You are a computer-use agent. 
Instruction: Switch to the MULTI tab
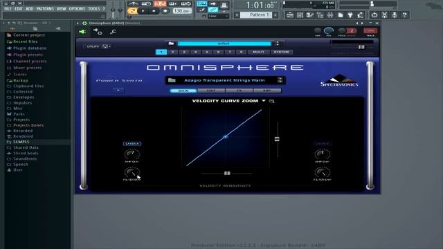pyautogui.click(x=258, y=52)
